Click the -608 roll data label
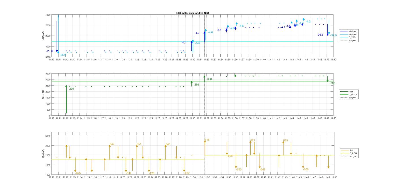The image size is (396, 196). pos(230,156)
